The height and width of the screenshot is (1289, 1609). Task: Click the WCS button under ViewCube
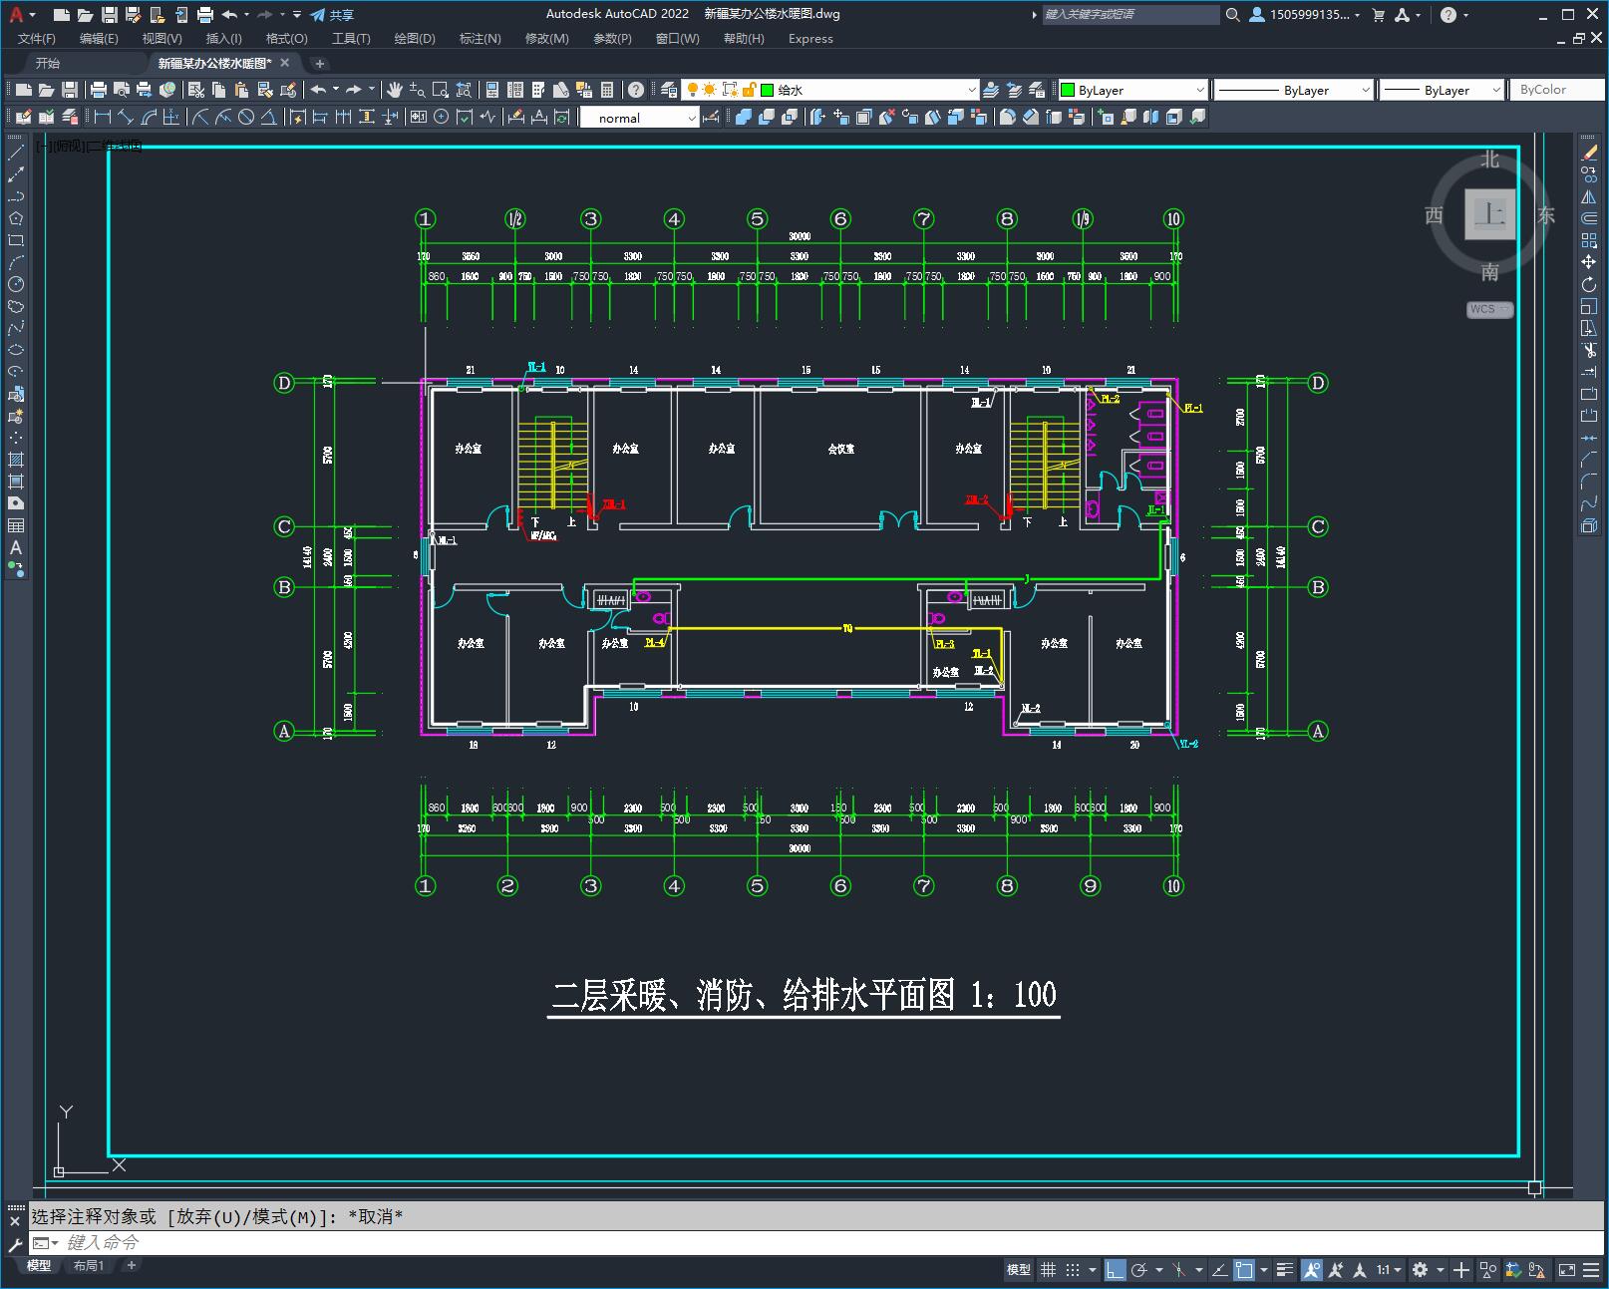[x=1489, y=309]
